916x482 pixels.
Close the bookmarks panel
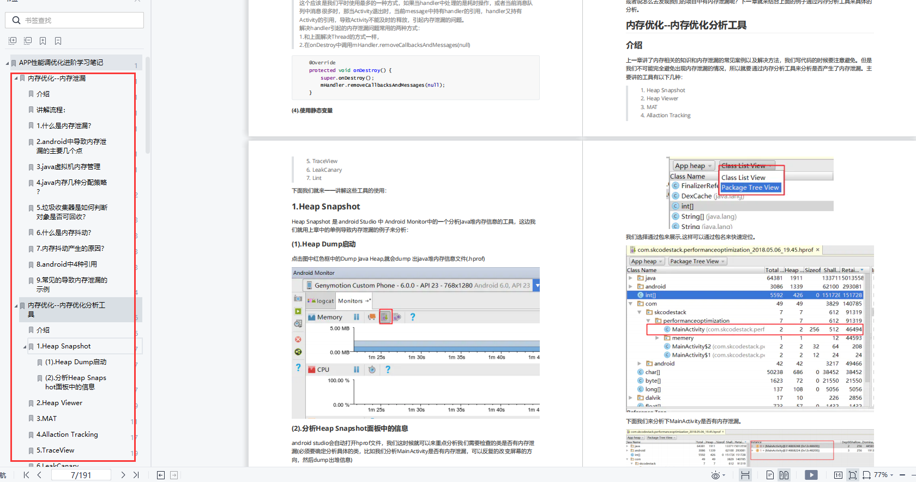coord(137,1)
